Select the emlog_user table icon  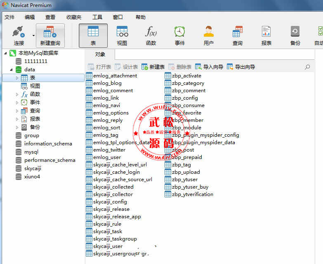pyautogui.click(x=89, y=157)
